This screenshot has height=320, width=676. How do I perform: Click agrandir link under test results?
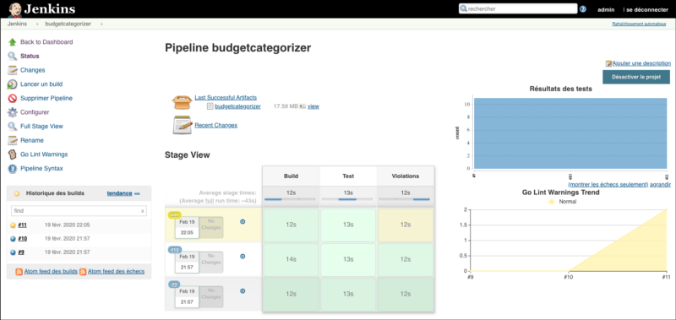coord(661,184)
